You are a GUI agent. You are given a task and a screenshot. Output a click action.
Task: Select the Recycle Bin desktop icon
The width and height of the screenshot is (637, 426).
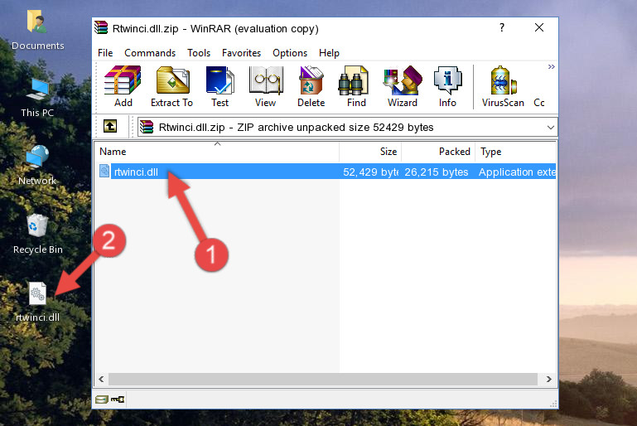click(x=38, y=235)
